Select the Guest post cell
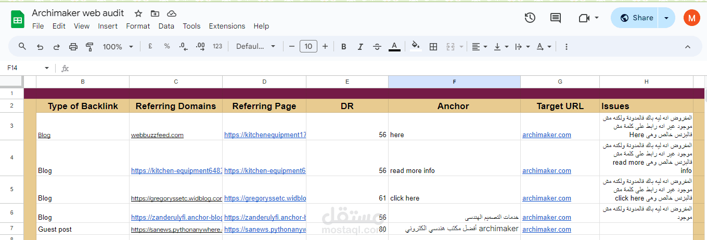This screenshot has width=707, height=240. pyautogui.click(x=83, y=229)
